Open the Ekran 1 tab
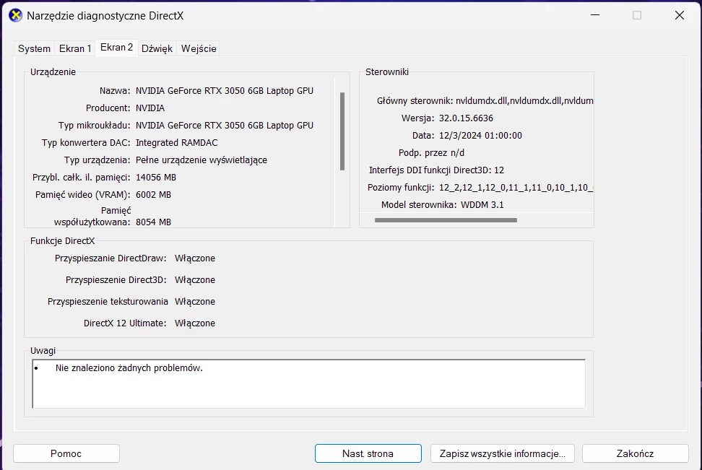Screen dimensions: 702x470 coord(74,48)
